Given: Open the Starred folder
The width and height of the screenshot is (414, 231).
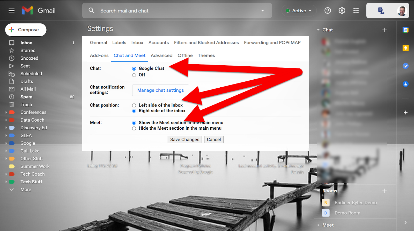Looking at the screenshot, I should (28, 51).
